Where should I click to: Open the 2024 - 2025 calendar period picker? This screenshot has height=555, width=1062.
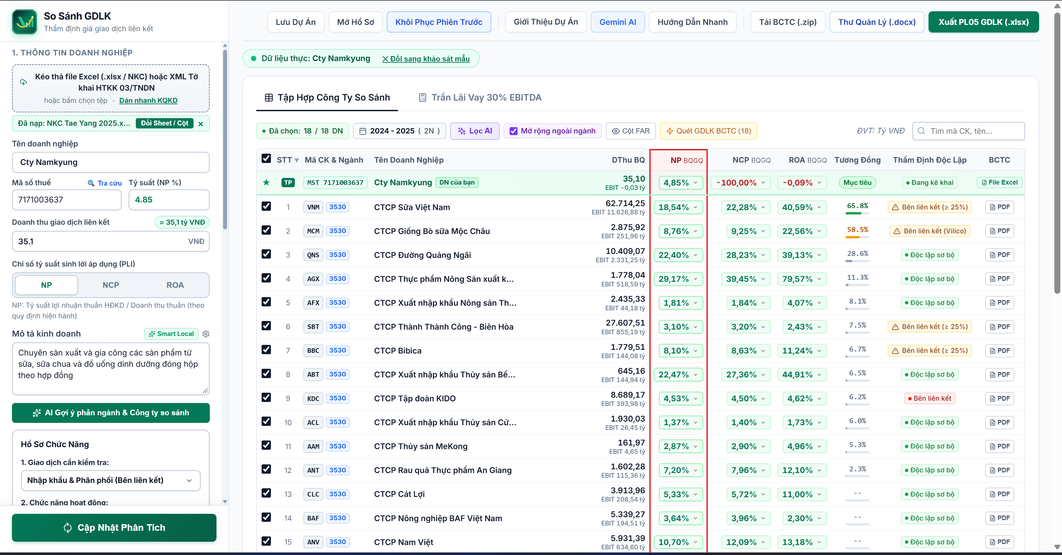399,131
